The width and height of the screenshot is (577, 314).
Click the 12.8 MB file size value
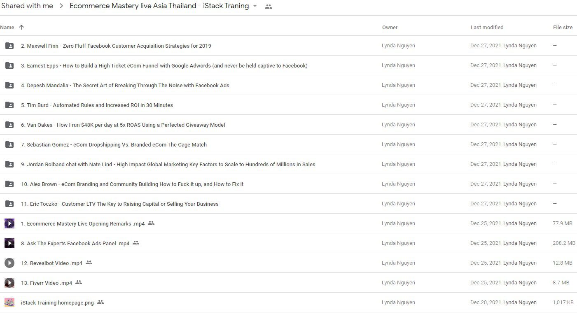[x=563, y=263]
